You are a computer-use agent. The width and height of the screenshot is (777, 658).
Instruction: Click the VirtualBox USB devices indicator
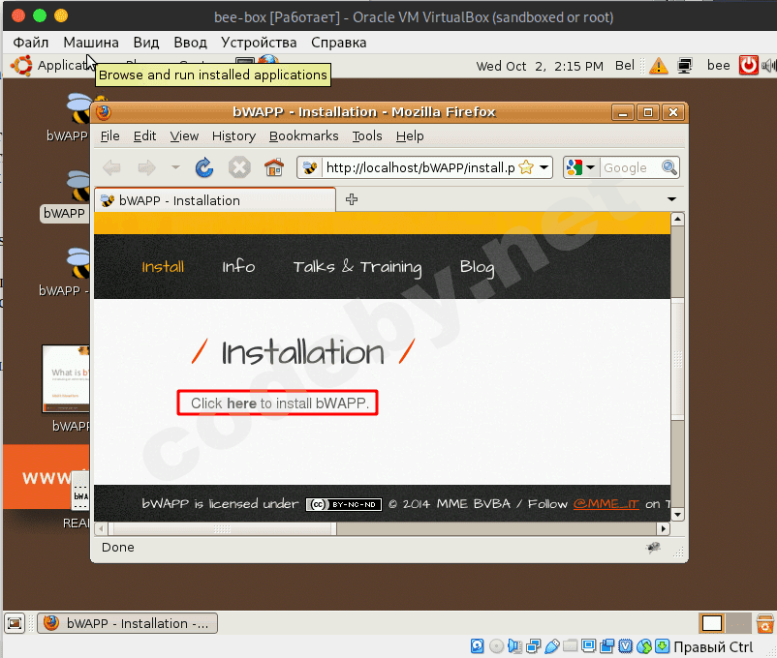click(x=551, y=646)
